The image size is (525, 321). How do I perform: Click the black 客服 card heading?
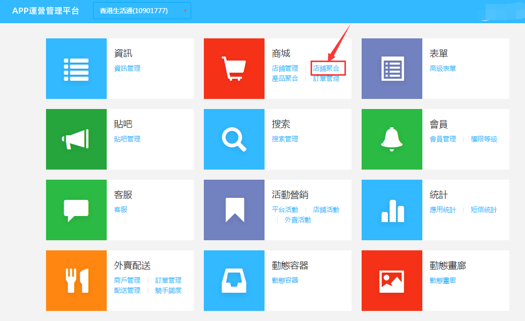tap(123, 195)
